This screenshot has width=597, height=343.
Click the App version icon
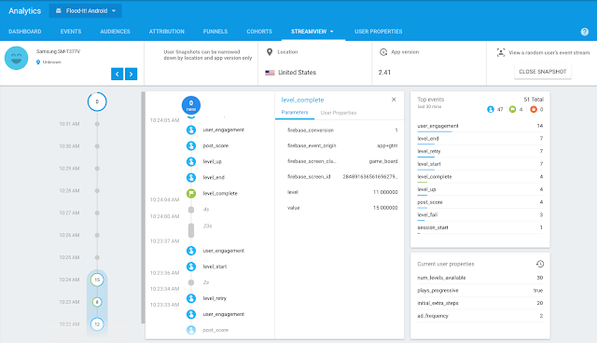[383, 52]
